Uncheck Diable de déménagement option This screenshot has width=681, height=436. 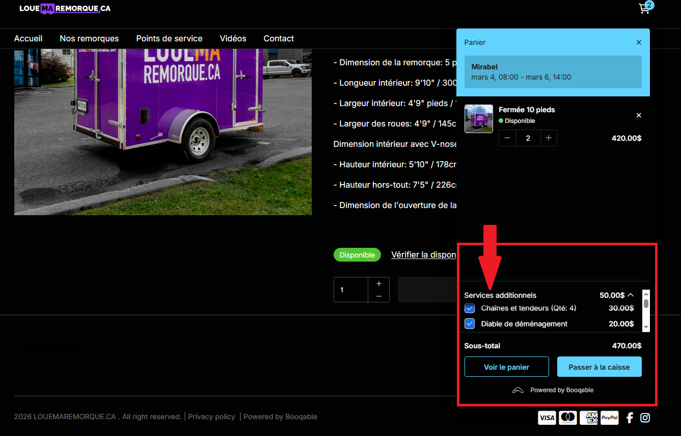point(470,323)
